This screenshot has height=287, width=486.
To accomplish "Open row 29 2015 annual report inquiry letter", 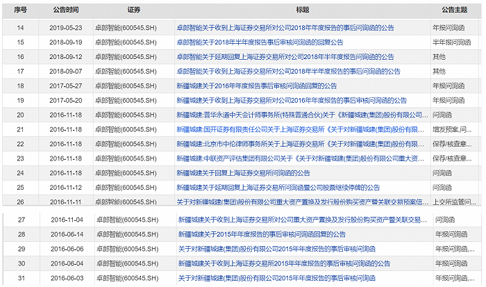I will click(277, 249).
